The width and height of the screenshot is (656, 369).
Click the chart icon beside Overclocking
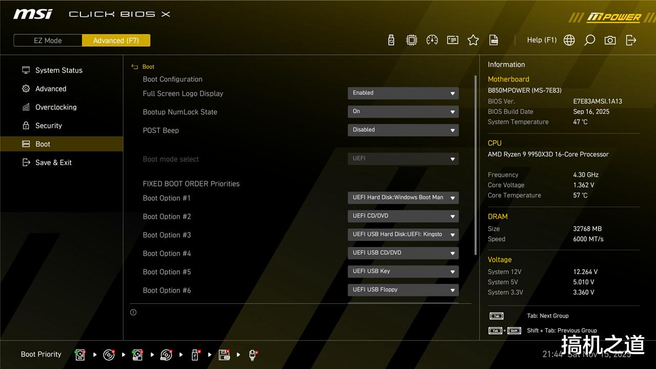click(26, 107)
